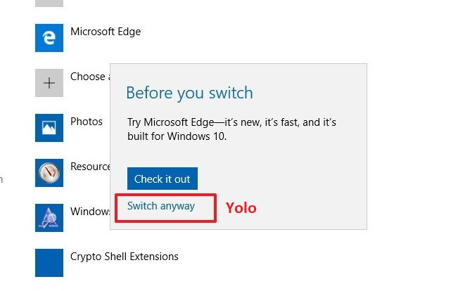
Task: Click the Windows app label text
Action: (x=90, y=212)
